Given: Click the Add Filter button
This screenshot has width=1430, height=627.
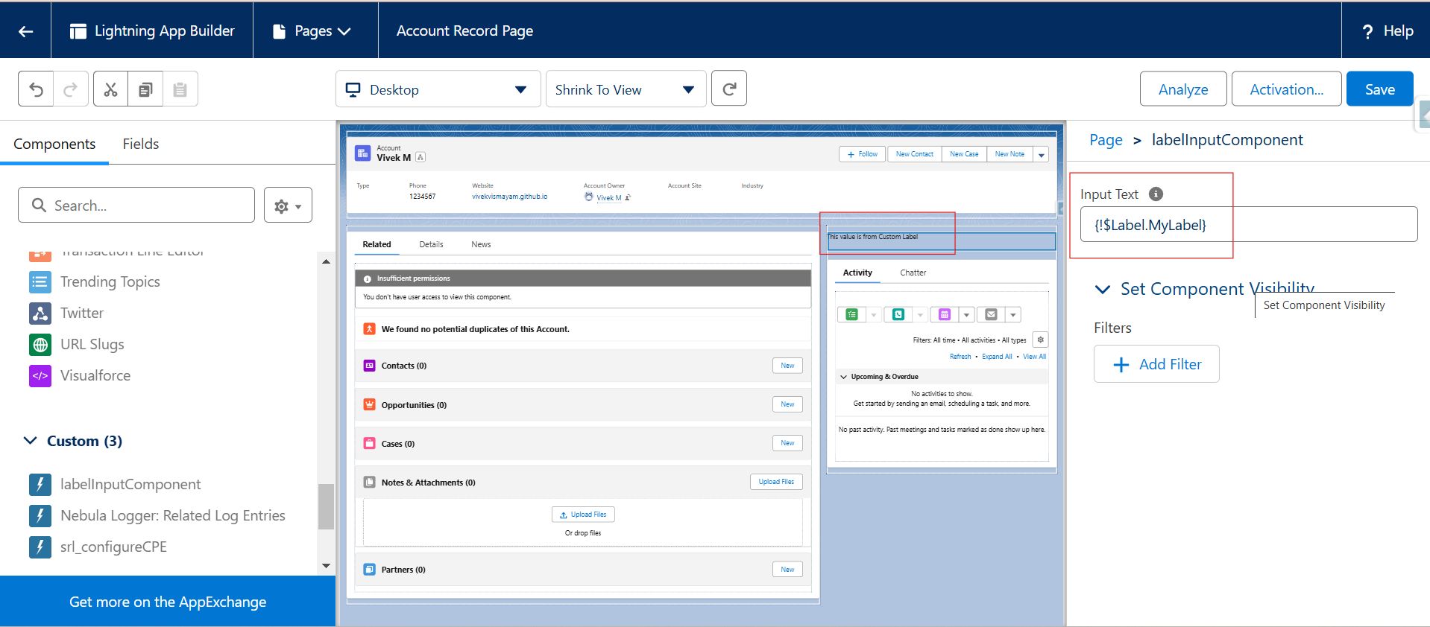Looking at the screenshot, I should point(1156,364).
